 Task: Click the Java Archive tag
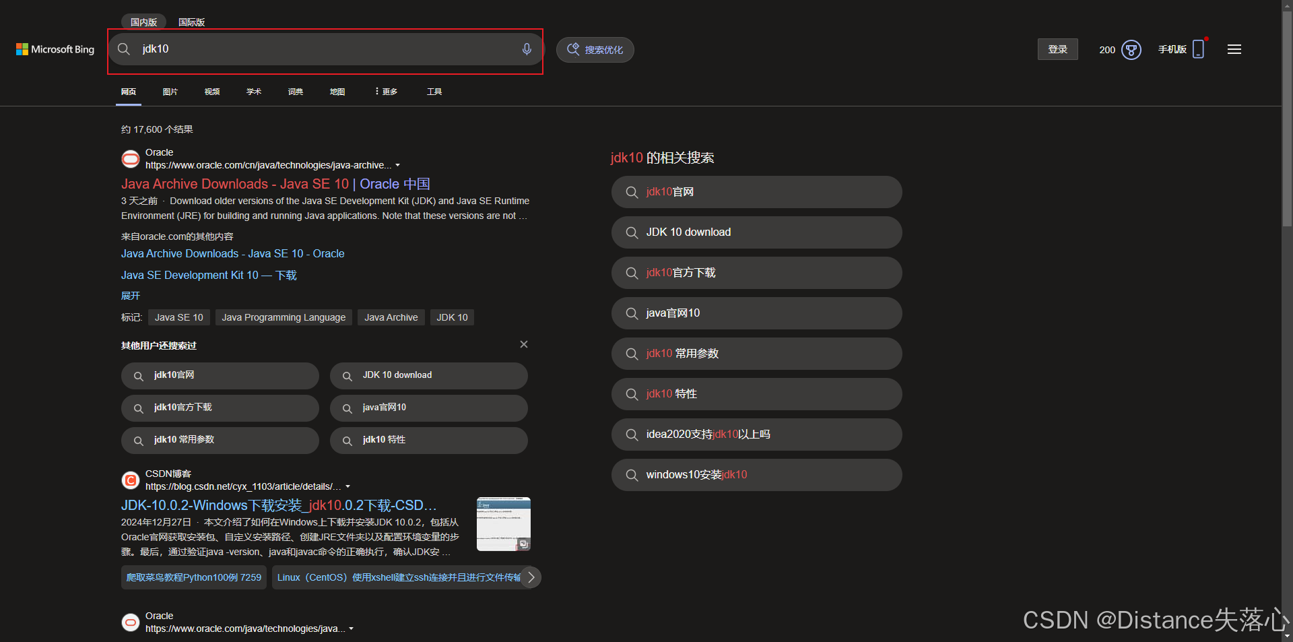(391, 317)
